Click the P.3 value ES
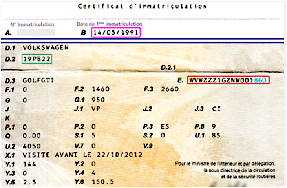 165,126
